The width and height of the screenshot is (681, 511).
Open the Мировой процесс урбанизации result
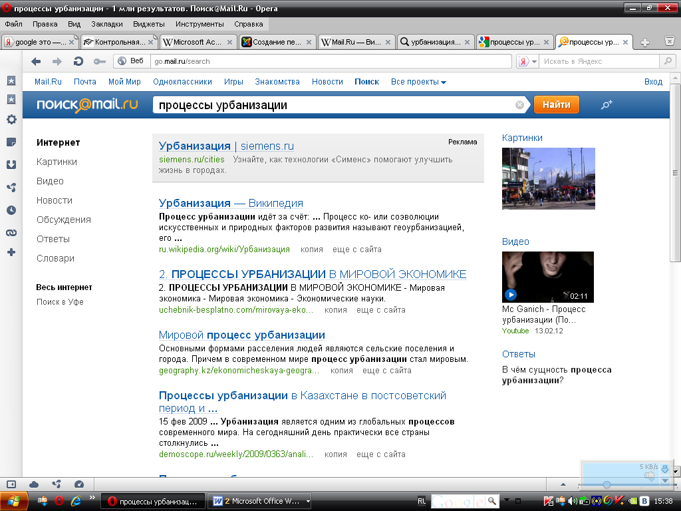point(242,335)
